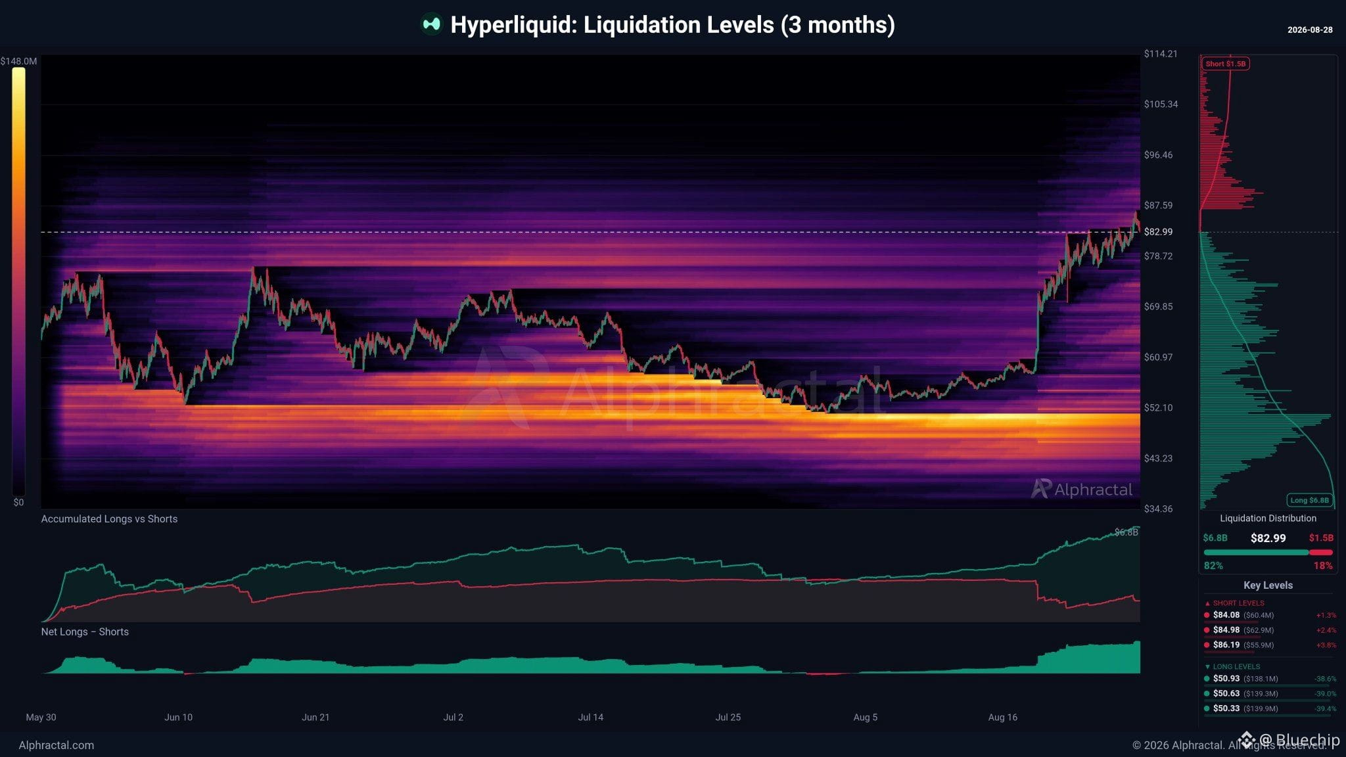Click the red "Short $1.5B" badge
1346x757 pixels.
[1225, 64]
